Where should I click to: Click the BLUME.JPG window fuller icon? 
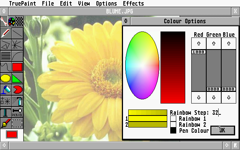coord(235,11)
